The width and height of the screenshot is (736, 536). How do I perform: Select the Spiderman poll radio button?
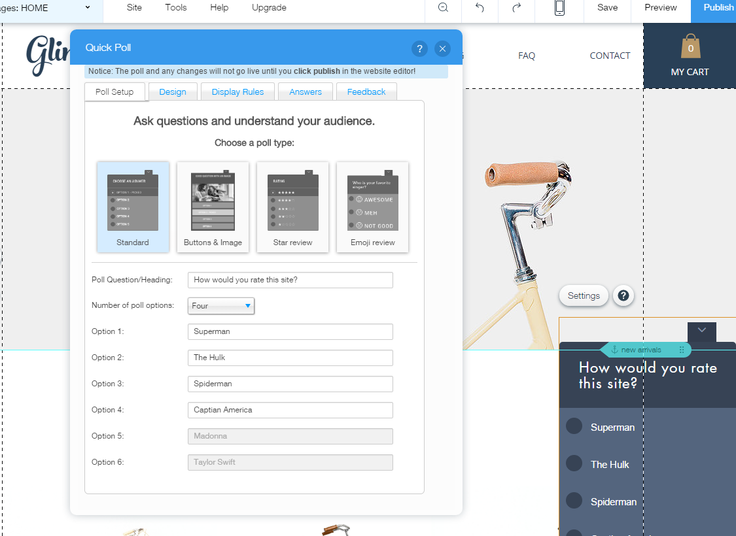pyautogui.click(x=574, y=500)
